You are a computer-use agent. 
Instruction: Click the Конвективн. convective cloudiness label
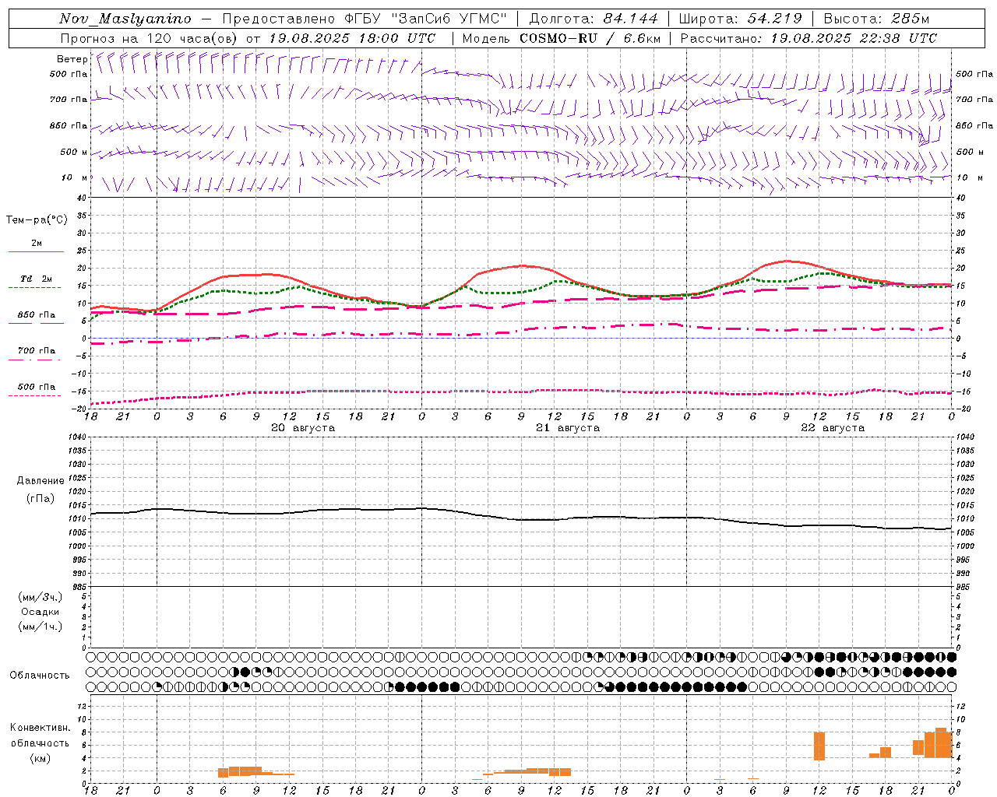[x=41, y=728]
